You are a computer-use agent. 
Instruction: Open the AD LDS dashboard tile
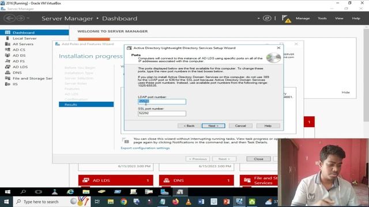point(116,180)
